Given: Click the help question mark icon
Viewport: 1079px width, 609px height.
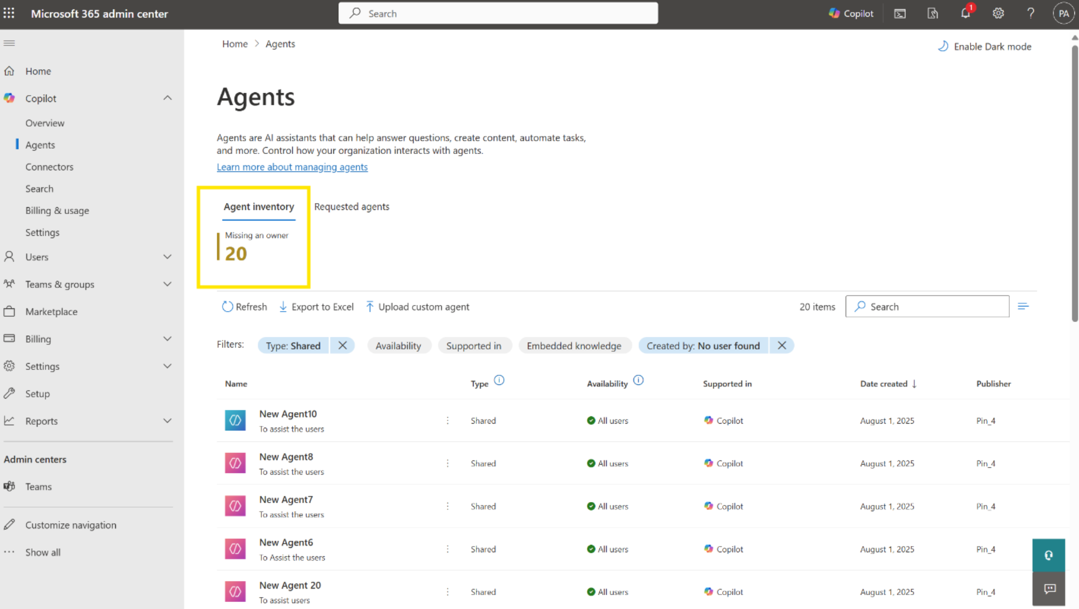Looking at the screenshot, I should pyautogui.click(x=1030, y=13).
